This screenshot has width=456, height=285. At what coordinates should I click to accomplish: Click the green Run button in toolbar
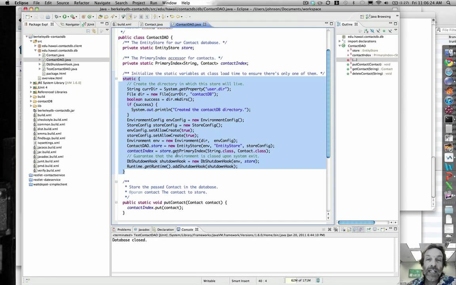pyautogui.click(x=65, y=17)
